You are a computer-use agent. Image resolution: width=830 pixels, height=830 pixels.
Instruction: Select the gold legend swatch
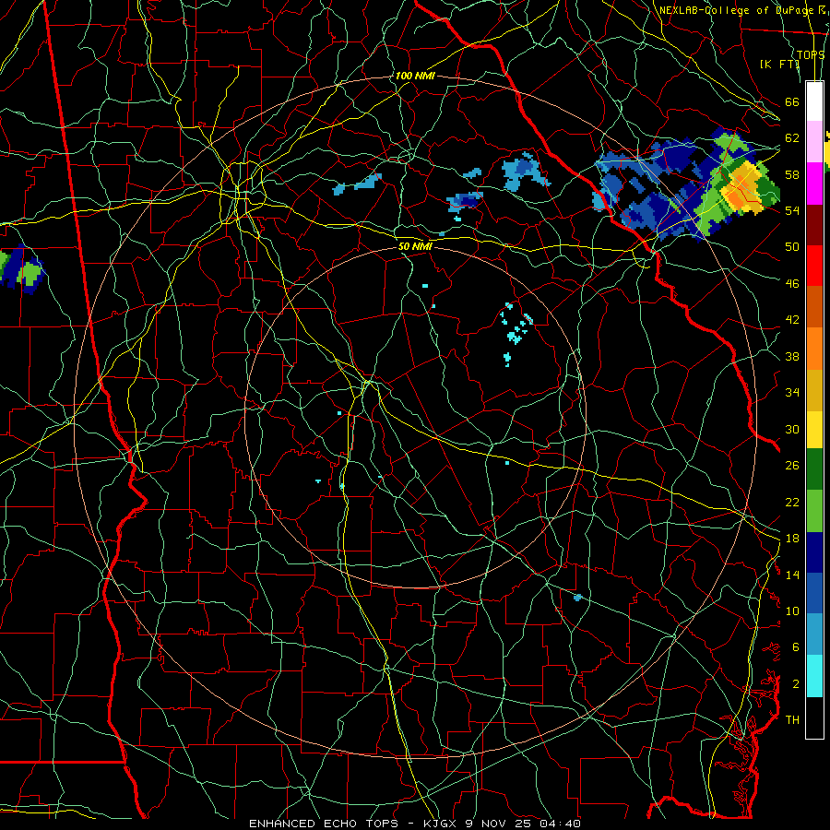click(x=814, y=390)
